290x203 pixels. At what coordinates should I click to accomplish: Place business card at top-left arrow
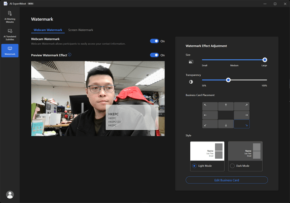coord(210,106)
